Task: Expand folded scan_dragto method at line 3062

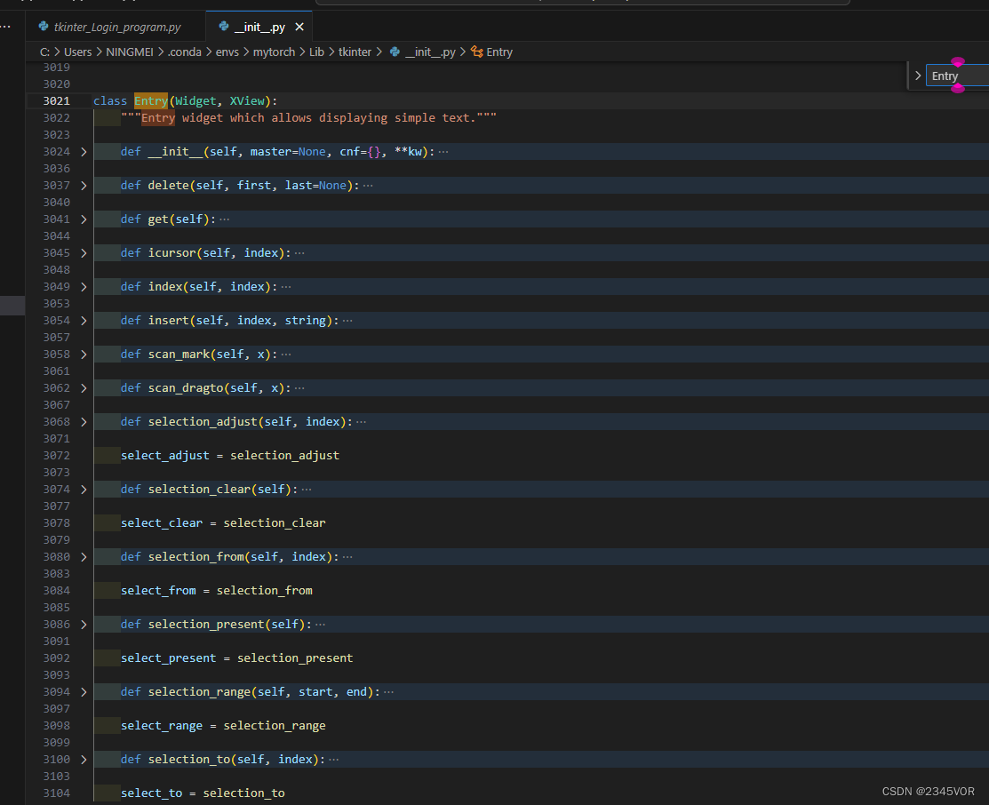Action: pos(84,388)
